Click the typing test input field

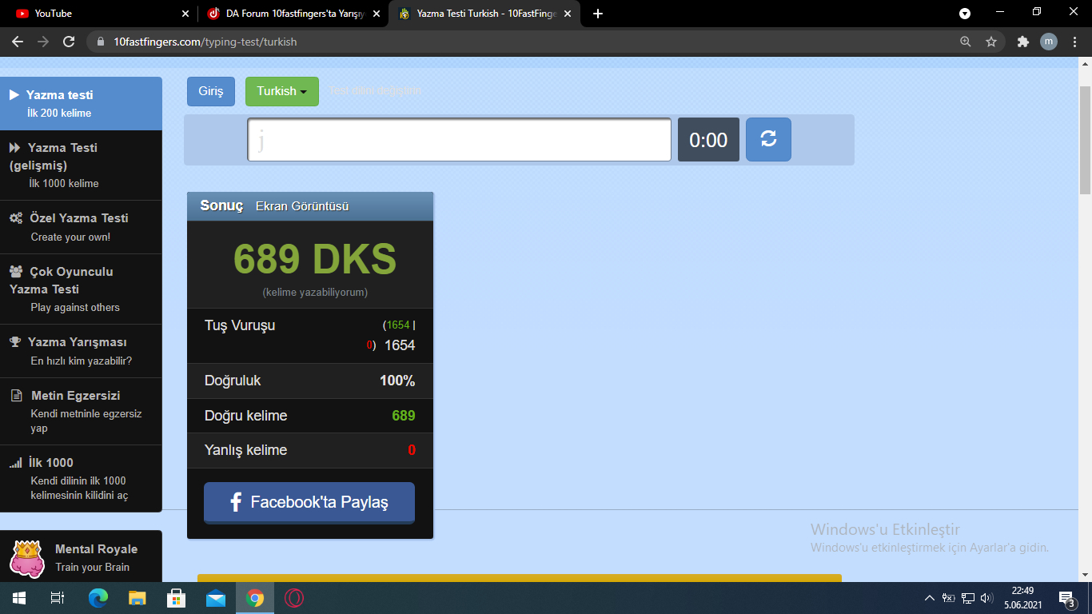(x=459, y=140)
